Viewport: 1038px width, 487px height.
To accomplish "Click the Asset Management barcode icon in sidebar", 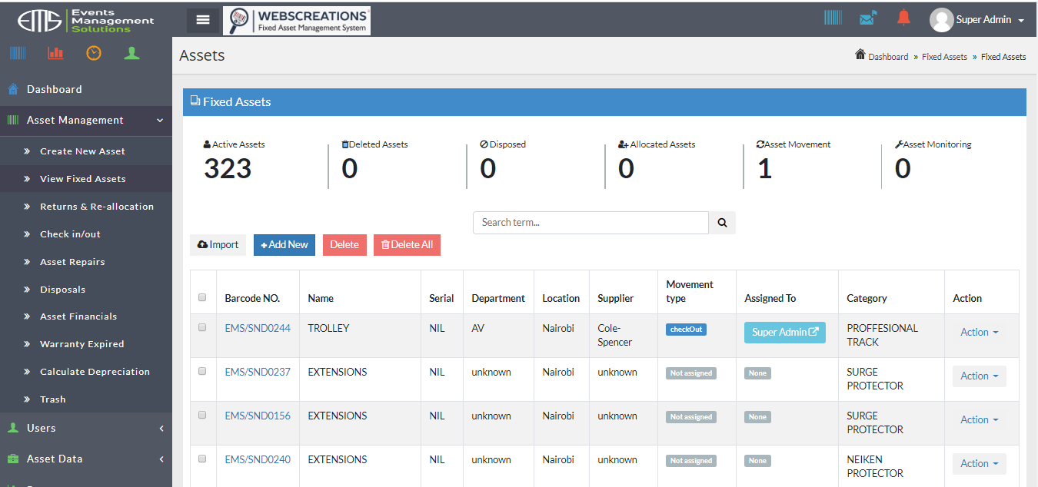I will click(x=13, y=121).
